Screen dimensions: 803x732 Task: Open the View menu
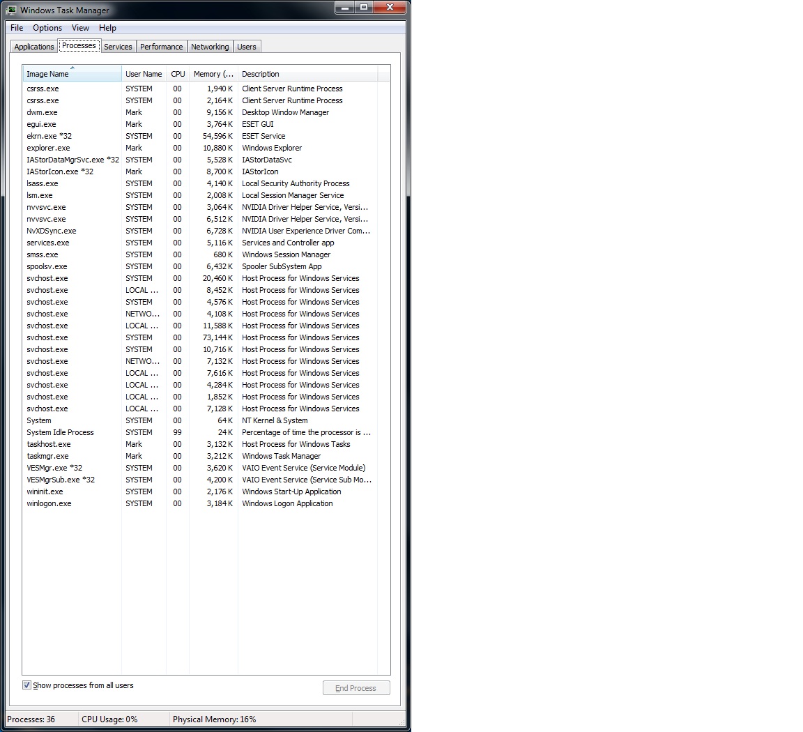click(80, 28)
